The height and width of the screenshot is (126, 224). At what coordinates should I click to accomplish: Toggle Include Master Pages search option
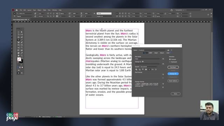click(x=146, y=69)
